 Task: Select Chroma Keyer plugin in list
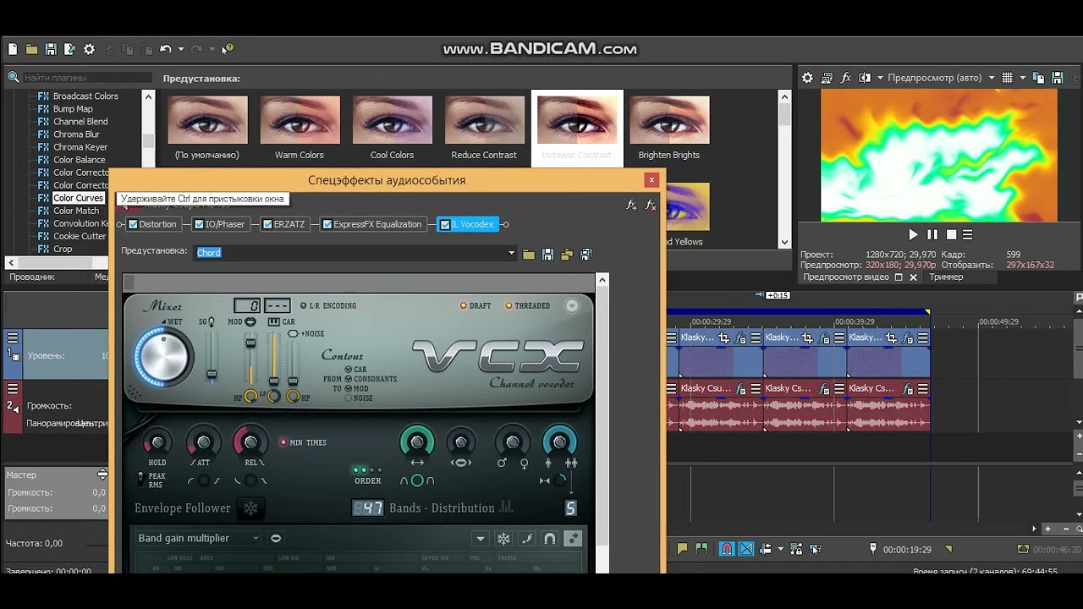[x=80, y=147]
